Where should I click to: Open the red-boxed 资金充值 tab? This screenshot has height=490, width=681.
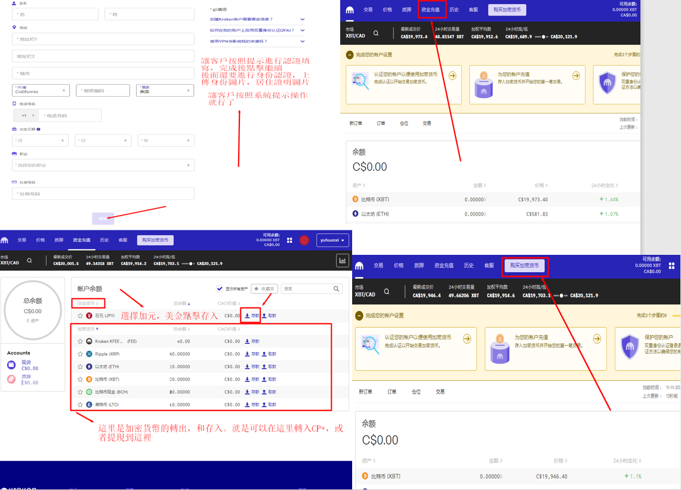(430, 10)
